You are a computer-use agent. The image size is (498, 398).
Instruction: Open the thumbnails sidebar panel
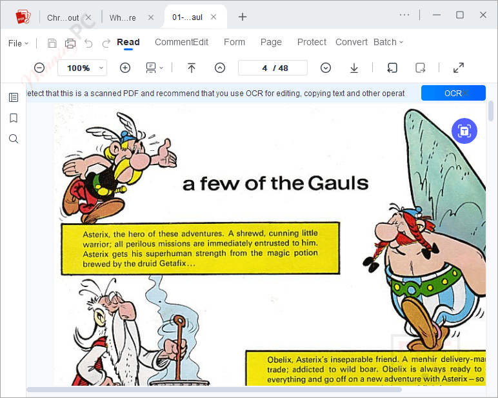tap(14, 97)
